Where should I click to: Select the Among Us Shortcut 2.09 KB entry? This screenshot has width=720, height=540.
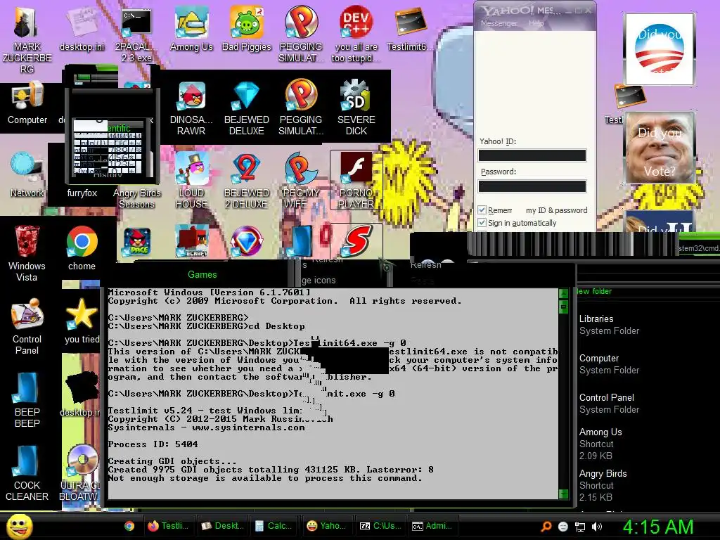pos(600,444)
